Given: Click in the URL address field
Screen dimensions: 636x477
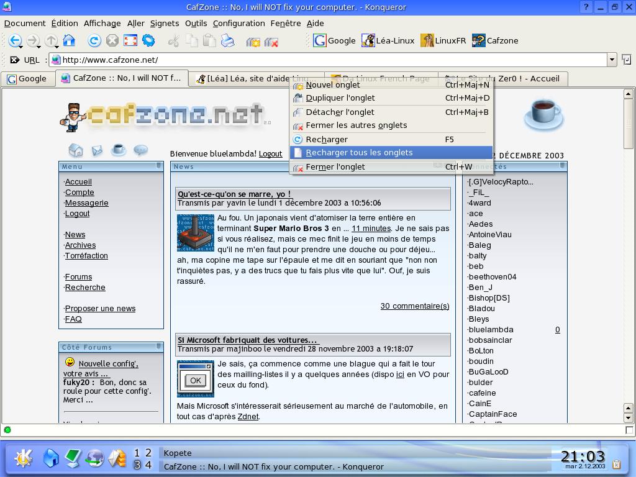Looking at the screenshot, I should click(328, 60).
